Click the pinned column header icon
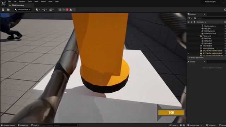The width and height of the screenshot is (226, 127). (x=195, y=22)
